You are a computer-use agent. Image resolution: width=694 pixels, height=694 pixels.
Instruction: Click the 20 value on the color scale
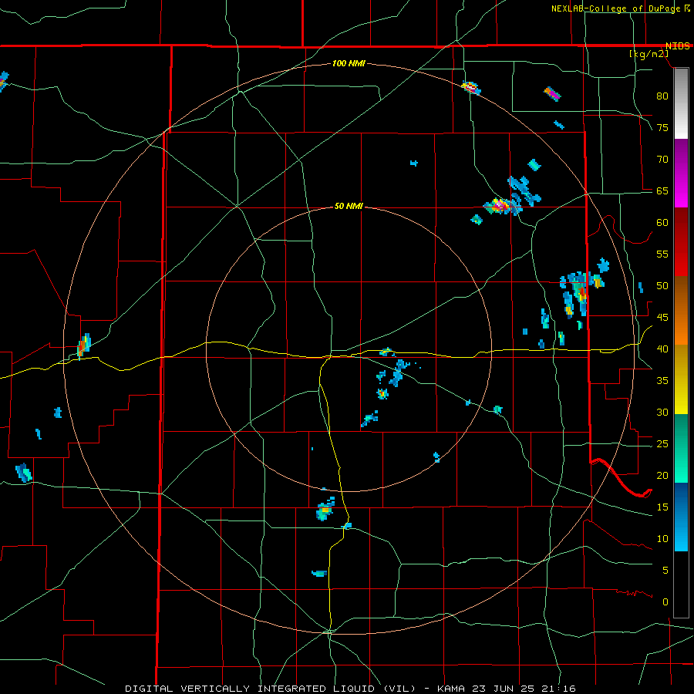point(662,476)
